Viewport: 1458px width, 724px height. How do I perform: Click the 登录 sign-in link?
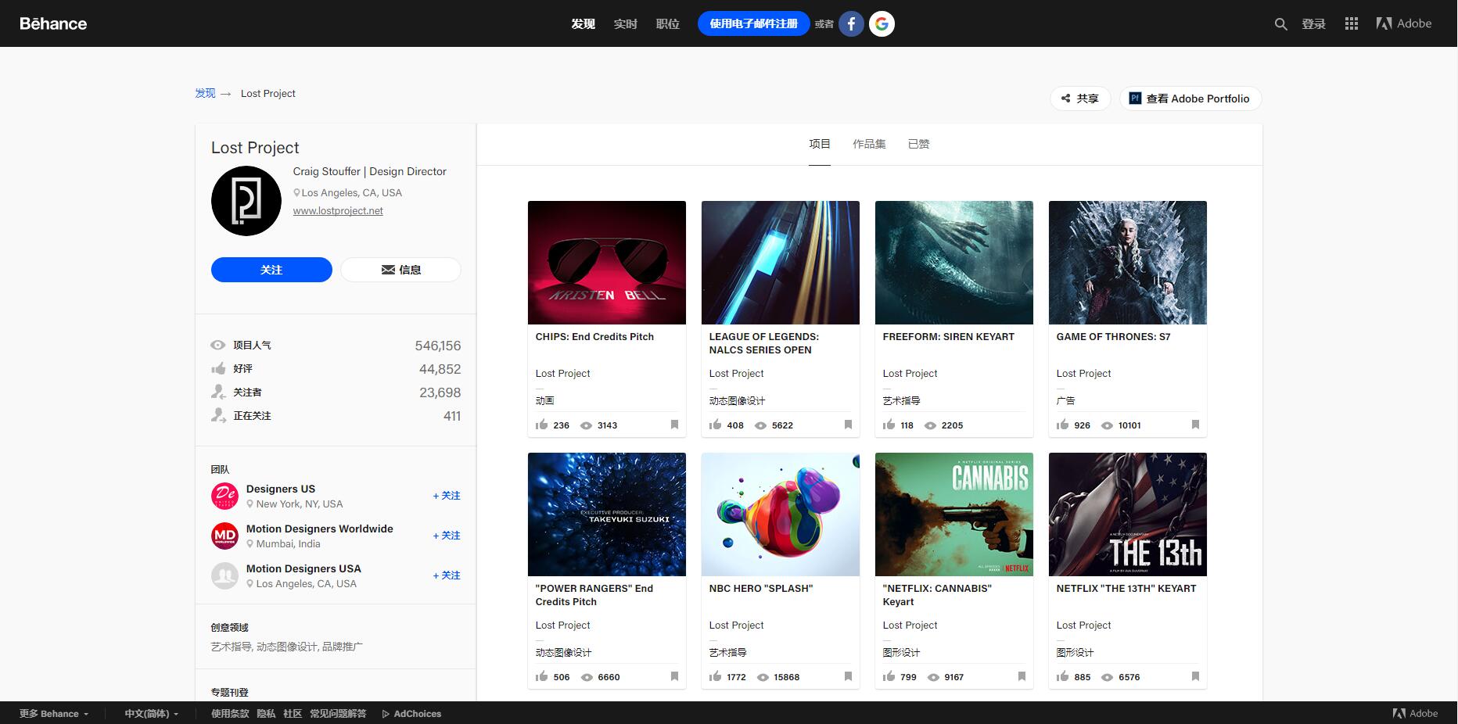pos(1313,24)
